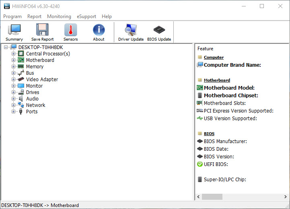Click the Network node icon in tree
This screenshot has height=209, width=290.
tap(21, 105)
